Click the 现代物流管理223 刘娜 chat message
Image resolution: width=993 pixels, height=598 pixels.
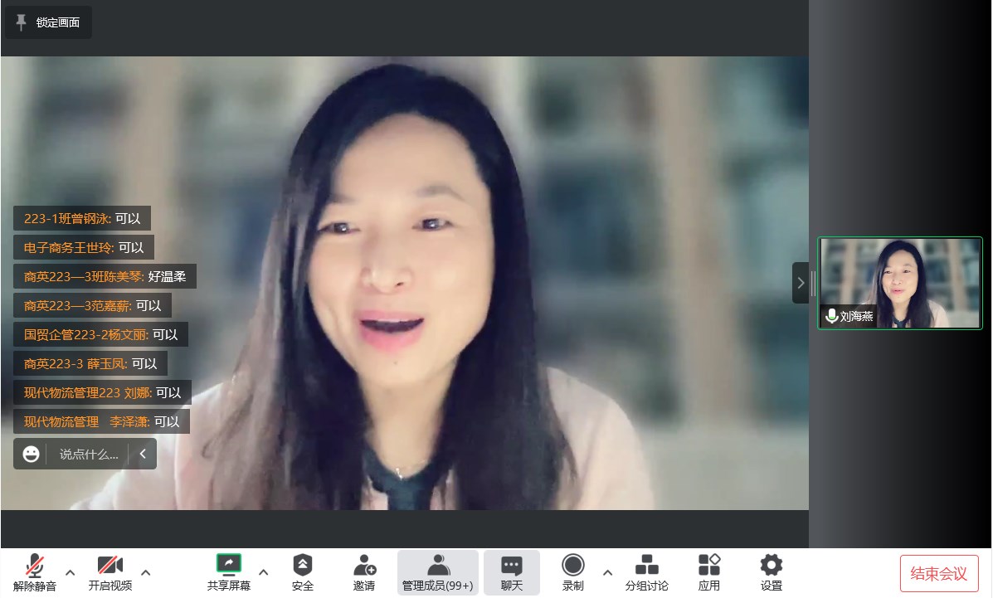[x=103, y=393]
